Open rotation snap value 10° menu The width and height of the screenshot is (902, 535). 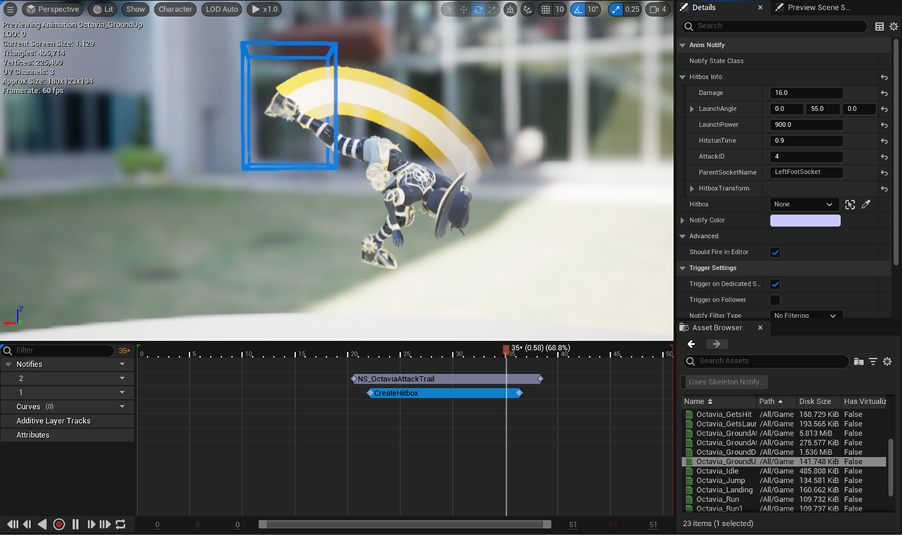[593, 10]
